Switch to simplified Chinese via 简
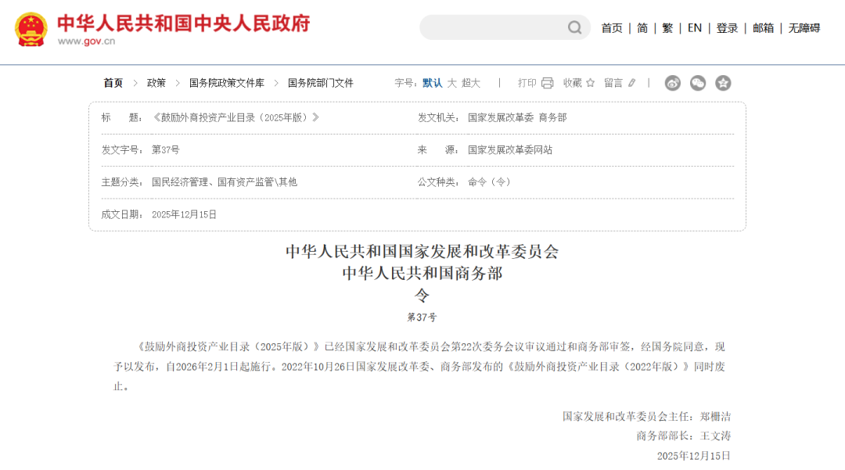The image size is (845, 470). pyautogui.click(x=642, y=27)
